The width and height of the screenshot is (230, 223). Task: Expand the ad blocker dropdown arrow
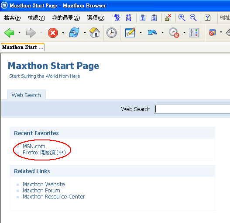221,32
